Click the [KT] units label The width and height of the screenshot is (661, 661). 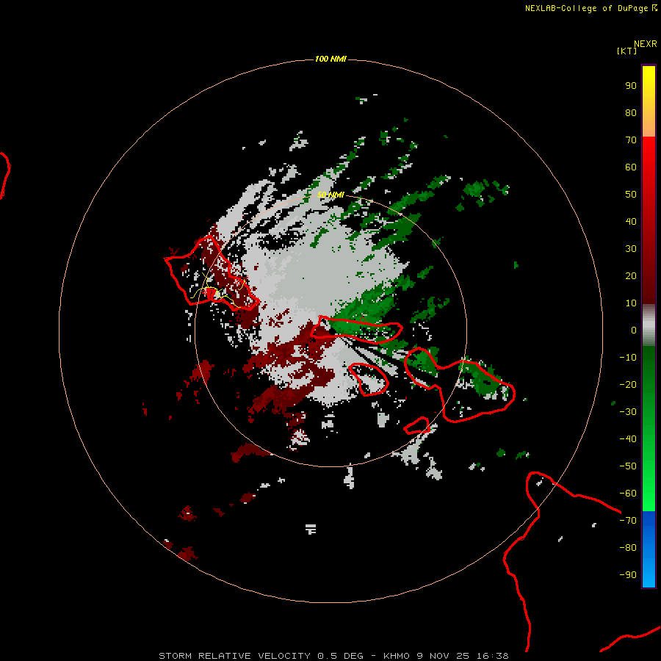tap(626, 51)
